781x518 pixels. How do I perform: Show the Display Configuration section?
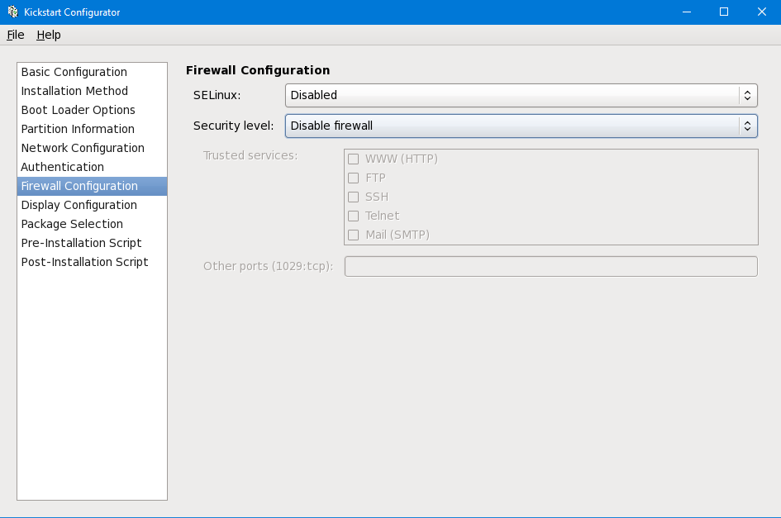tap(79, 205)
